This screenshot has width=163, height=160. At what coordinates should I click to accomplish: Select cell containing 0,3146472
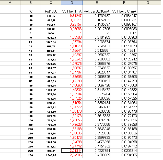coord(97,90)
